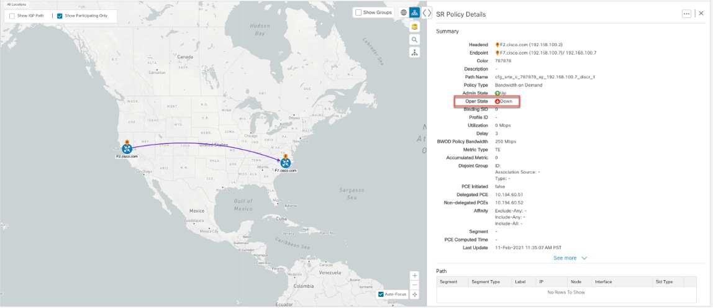
Task: Open the map layers icon
Action: (414, 27)
